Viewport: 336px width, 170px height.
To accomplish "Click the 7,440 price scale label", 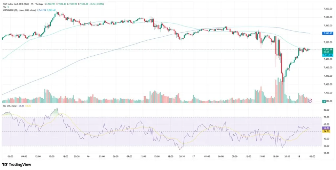I will (327, 76).
